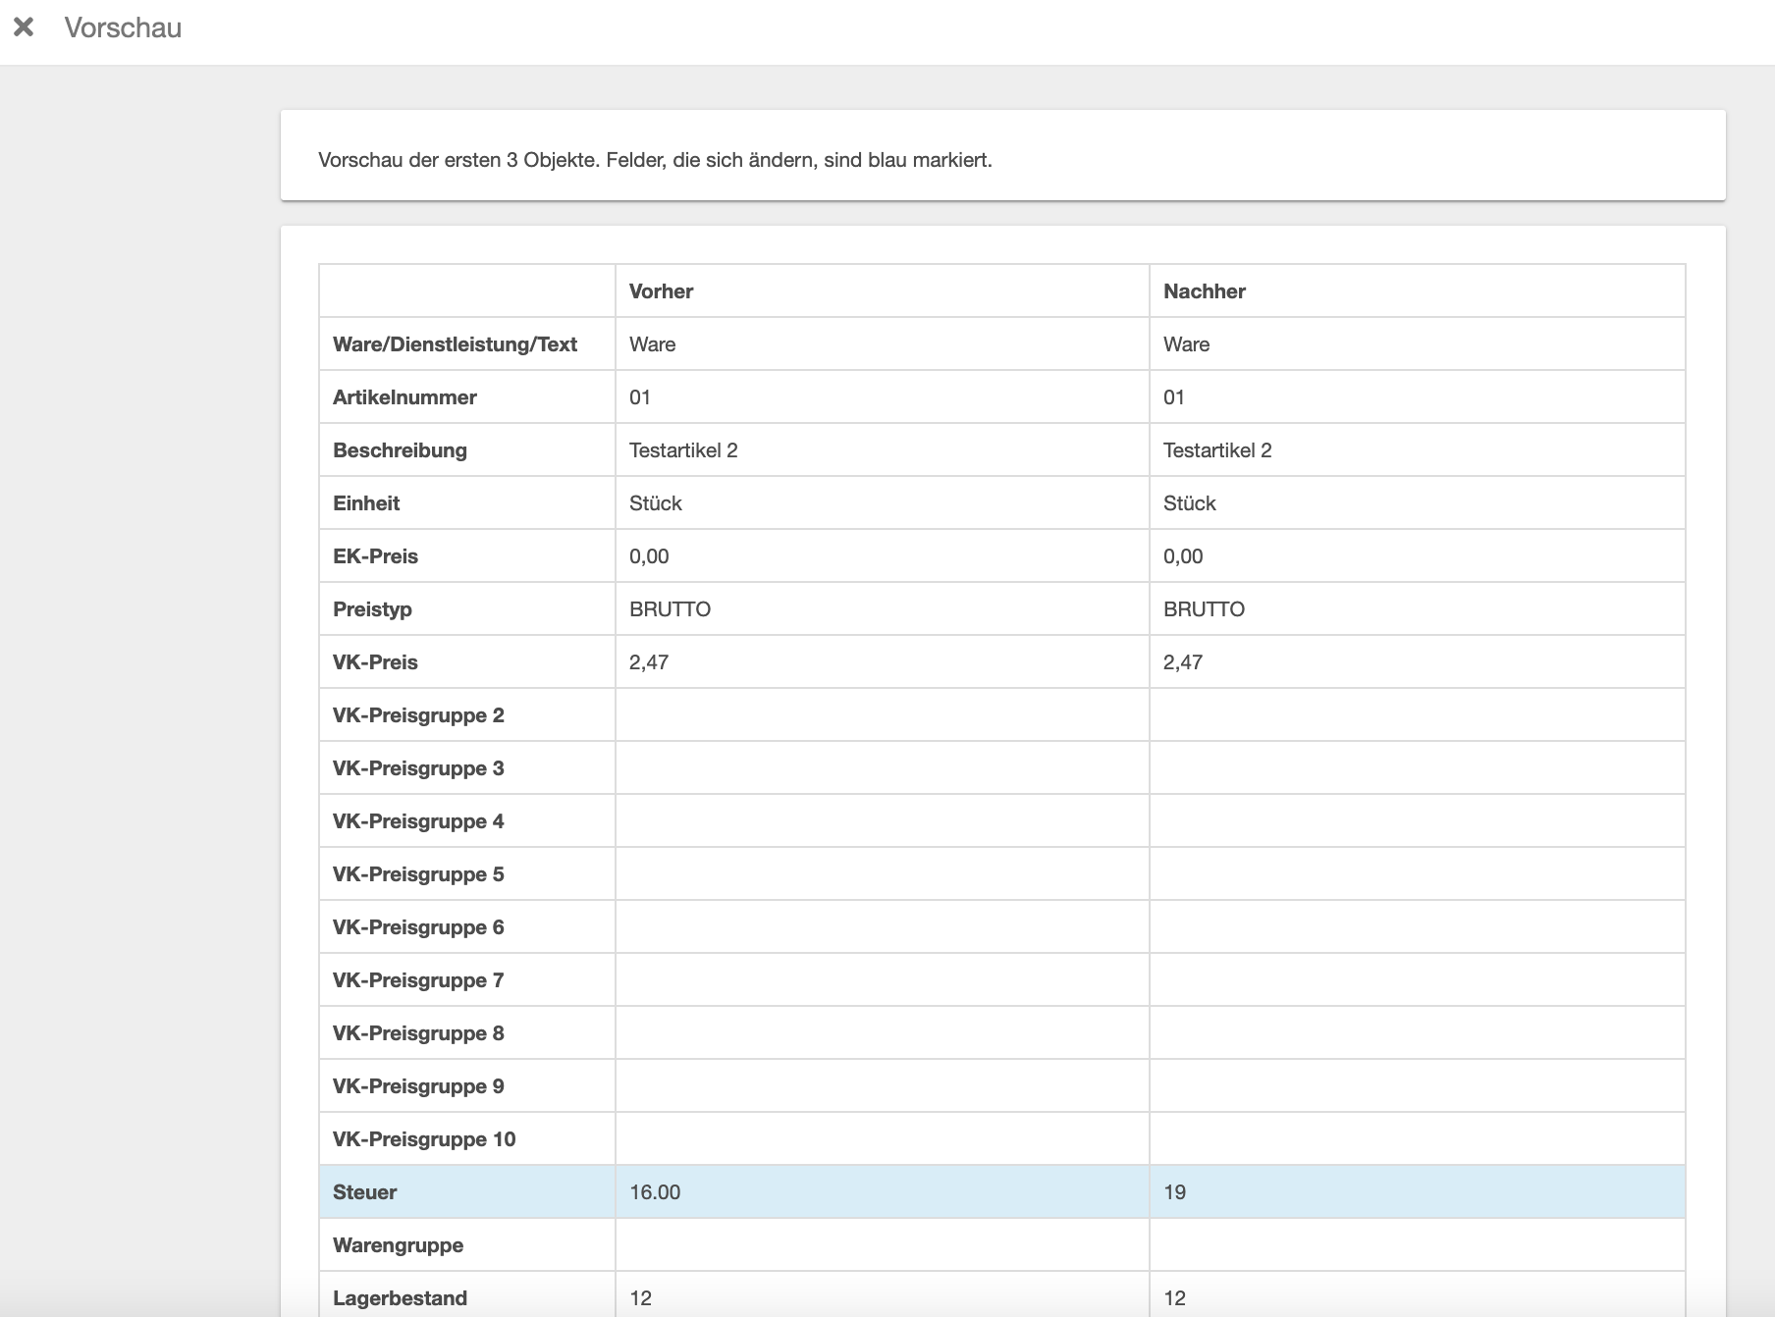Click the highlighted Steuer row label
The width and height of the screenshot is (1775, 1317).
[x=364, y=1192]
